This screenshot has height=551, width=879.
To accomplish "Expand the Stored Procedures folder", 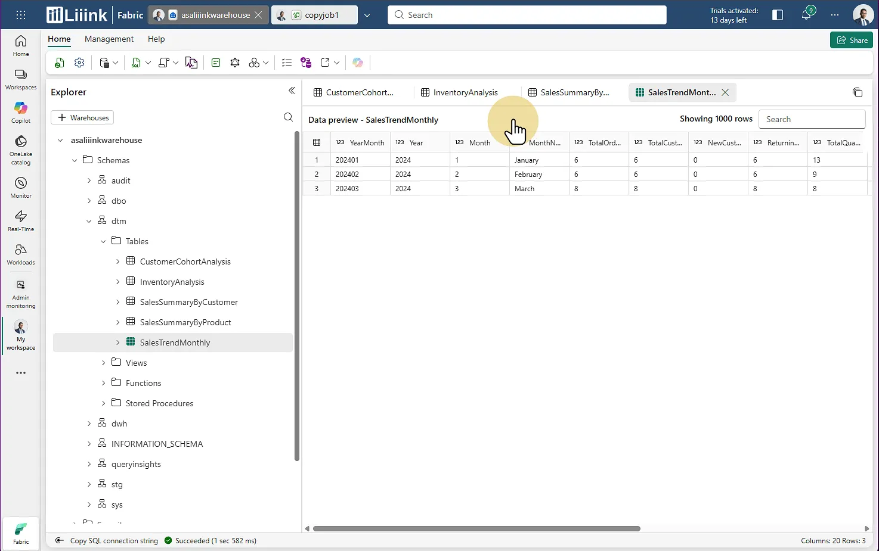I will 104,403.
